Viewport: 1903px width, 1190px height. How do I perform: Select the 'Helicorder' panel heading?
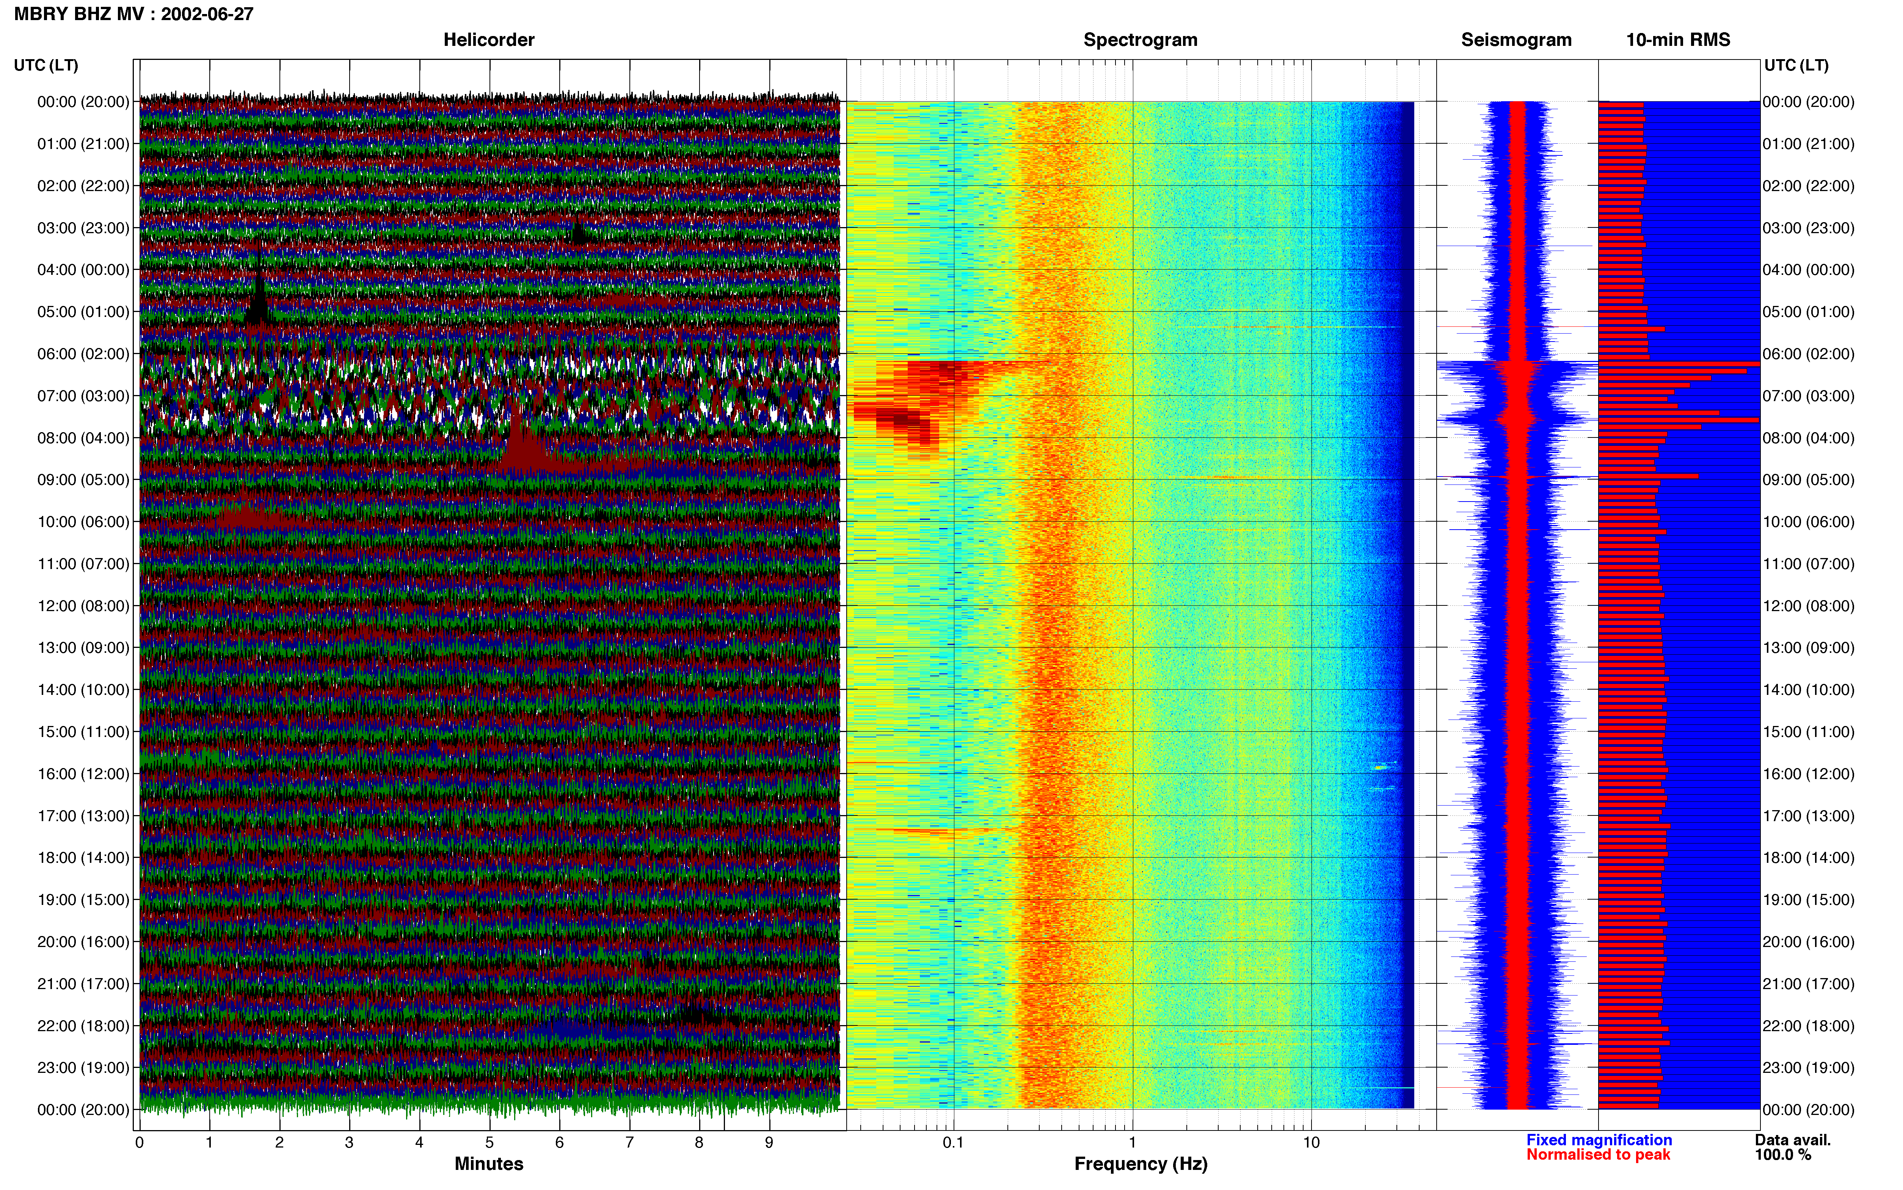[489, 40]
